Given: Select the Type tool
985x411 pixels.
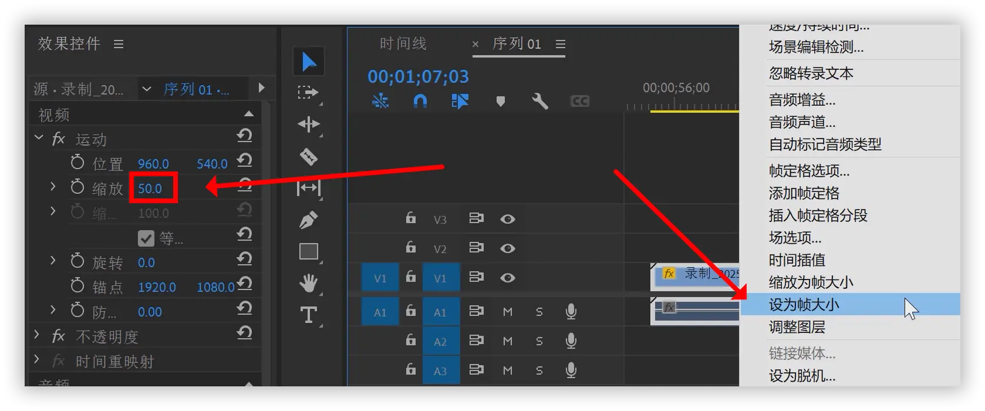Looking at the screenshot, I should [309, 315].
